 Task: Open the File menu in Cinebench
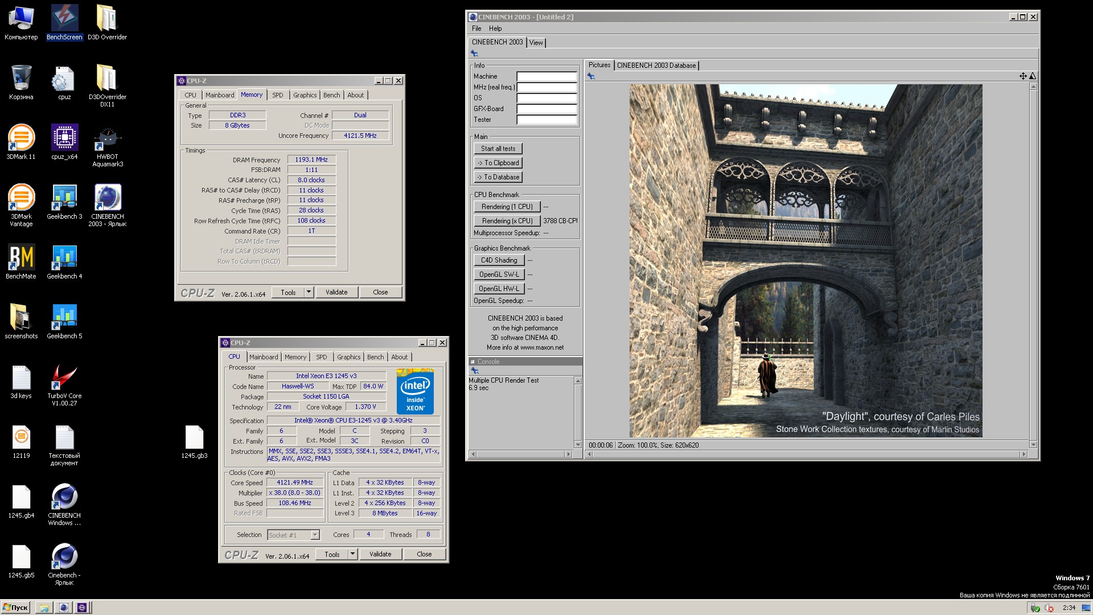pyautogui.click(x=476, y=28)
